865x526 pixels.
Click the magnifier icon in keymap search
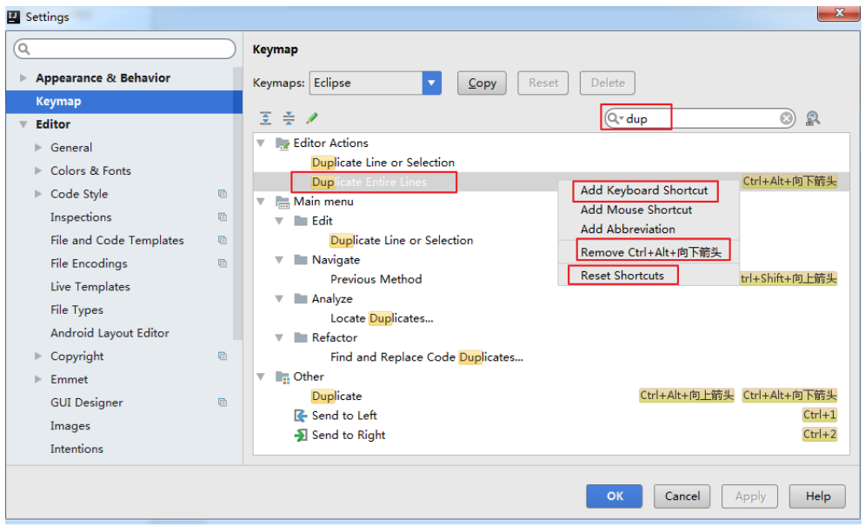coord(614,118)
